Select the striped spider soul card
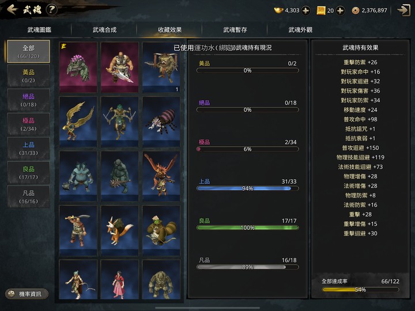The height and width of the screenshot is (311, 415). click(x=161, y=122)
